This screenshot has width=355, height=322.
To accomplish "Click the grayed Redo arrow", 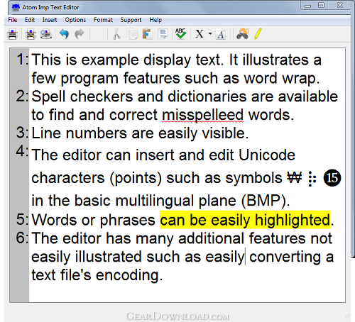I will coord(80,34).
